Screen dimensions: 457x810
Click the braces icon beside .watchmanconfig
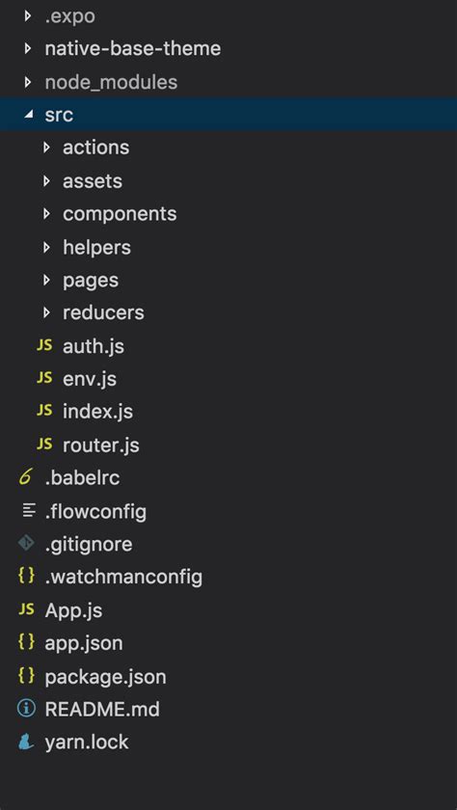[26, 577]
